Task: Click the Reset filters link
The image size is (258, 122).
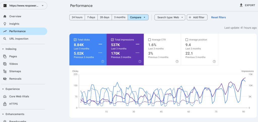Action: [218, 17]
